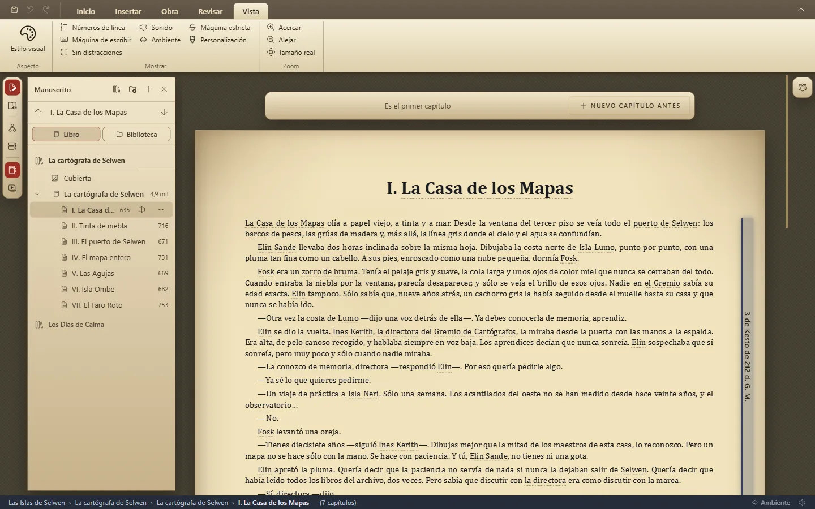Click Nuevo capítulo antes button
The width and height of the screenshot is (815, 509).
coord(630,106)
